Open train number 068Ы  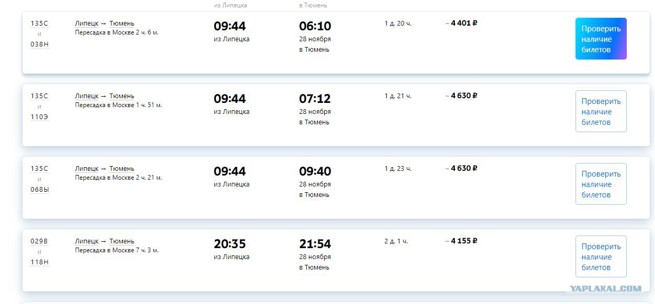40,190
